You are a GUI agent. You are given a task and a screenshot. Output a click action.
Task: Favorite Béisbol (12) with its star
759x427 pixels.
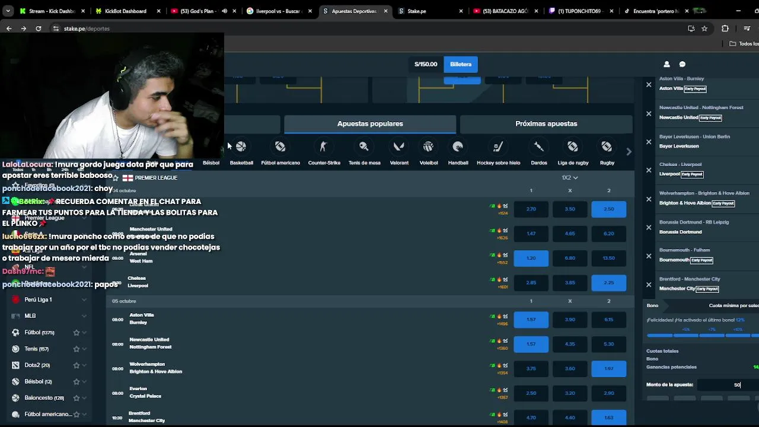(76, 382)
